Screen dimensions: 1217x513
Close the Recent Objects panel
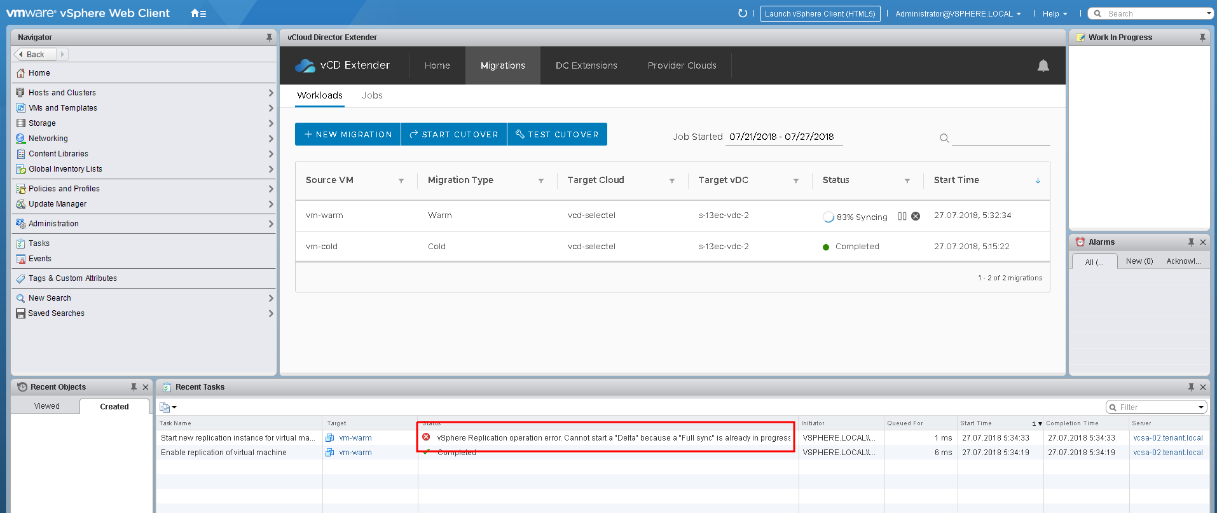(x=146, y=387)
